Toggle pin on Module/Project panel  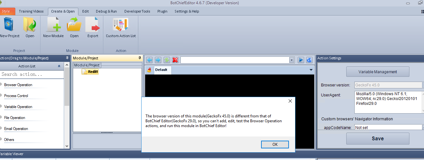140,58
